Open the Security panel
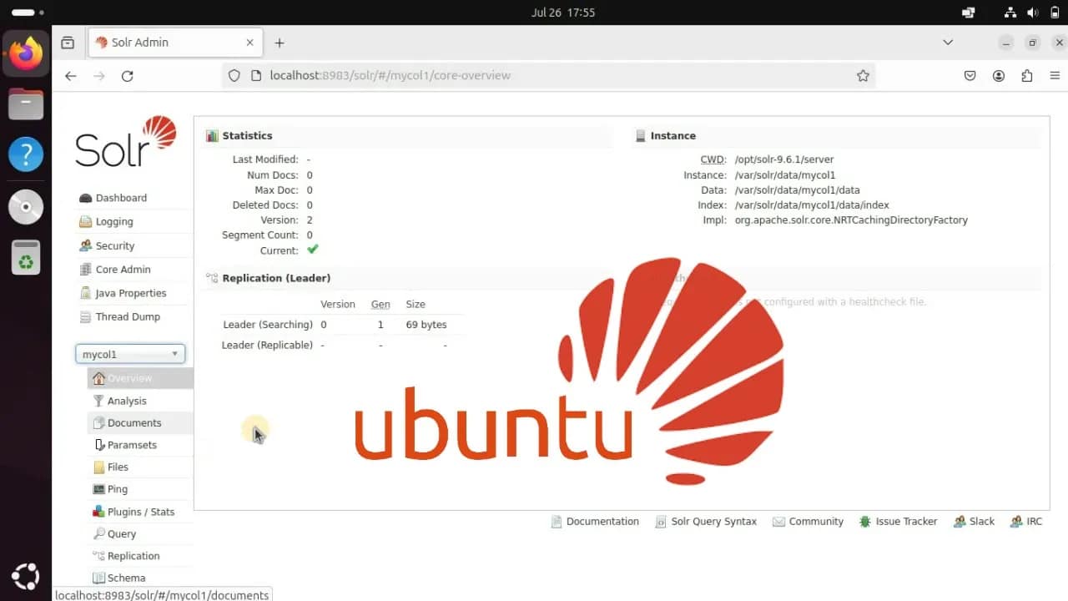The image size is (1068, 601). coord(114,245)
